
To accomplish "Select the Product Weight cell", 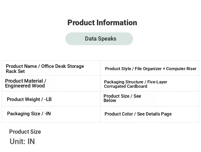I will click(x=51, y=99).
